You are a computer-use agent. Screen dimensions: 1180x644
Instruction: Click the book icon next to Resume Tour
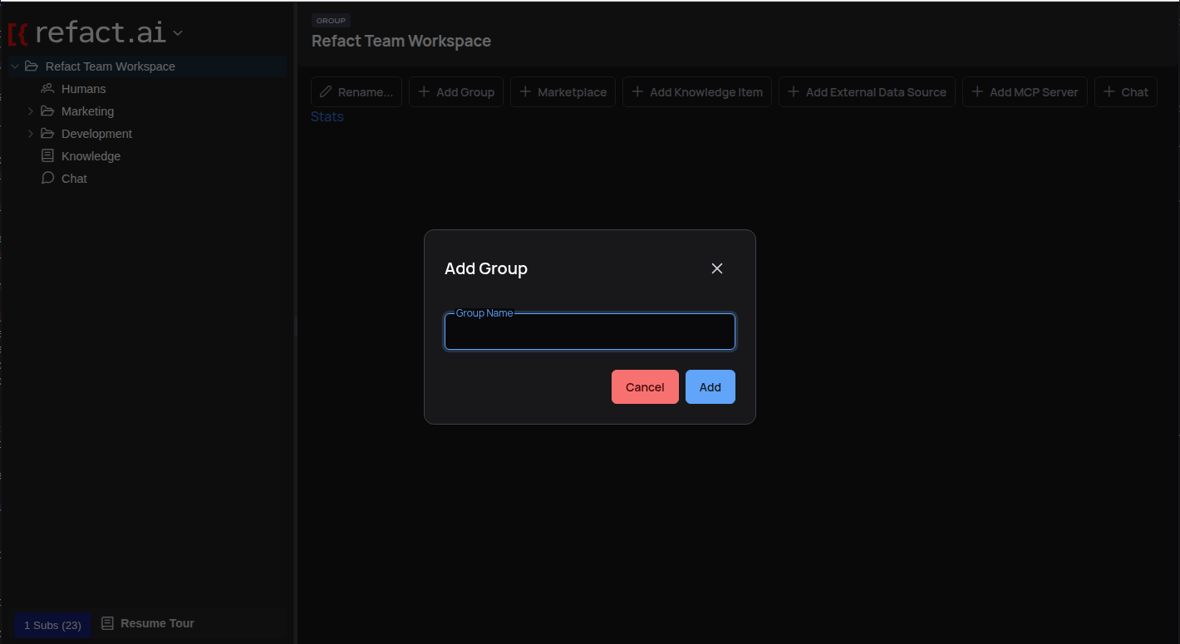(107, 622)
